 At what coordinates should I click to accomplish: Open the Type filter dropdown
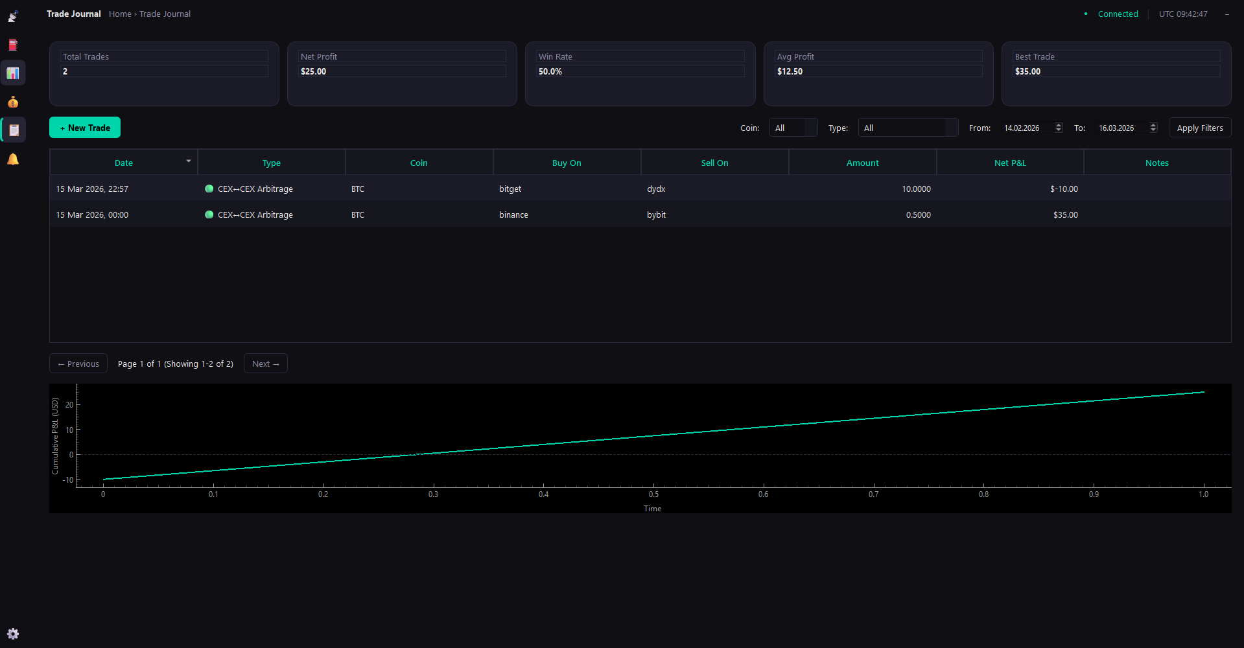908,128
